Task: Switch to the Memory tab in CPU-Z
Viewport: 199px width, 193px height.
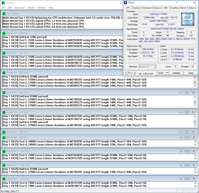Action: (157, 8)
